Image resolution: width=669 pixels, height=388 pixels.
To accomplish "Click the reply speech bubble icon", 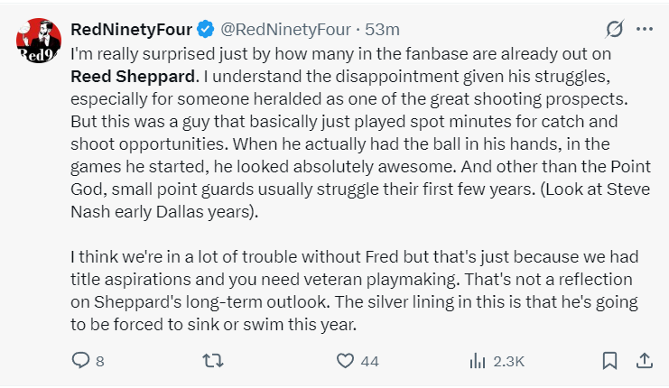I will coord(80,361).
